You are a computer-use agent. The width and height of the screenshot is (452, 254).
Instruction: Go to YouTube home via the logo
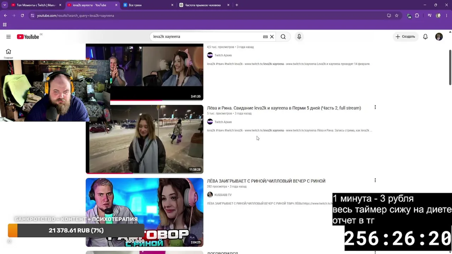[28, 37]
